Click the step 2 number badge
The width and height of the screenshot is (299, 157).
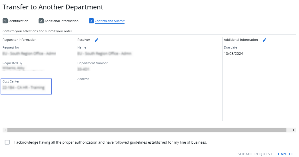click(x=41, y=21)
